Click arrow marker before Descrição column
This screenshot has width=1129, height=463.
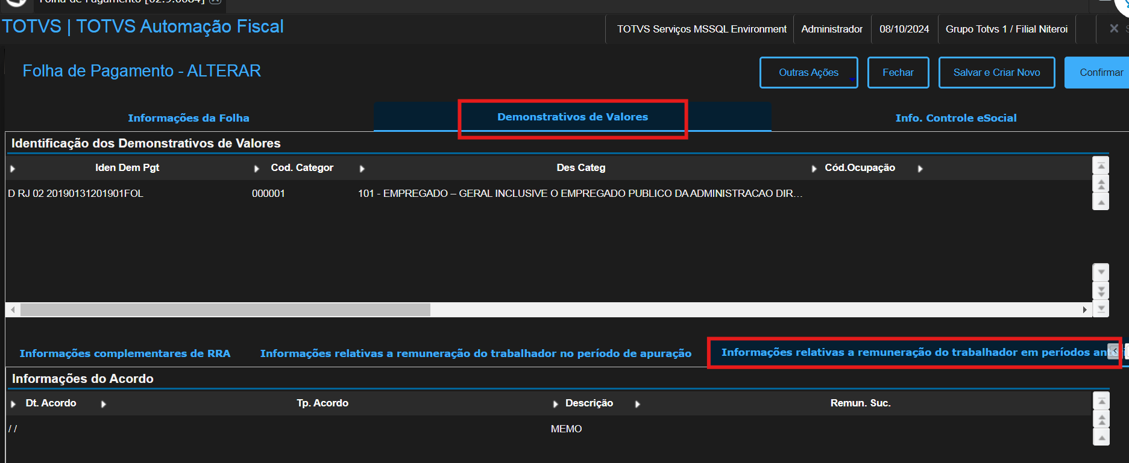(x=555, y=404)
